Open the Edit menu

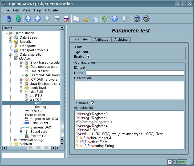(x=16, y=10)
